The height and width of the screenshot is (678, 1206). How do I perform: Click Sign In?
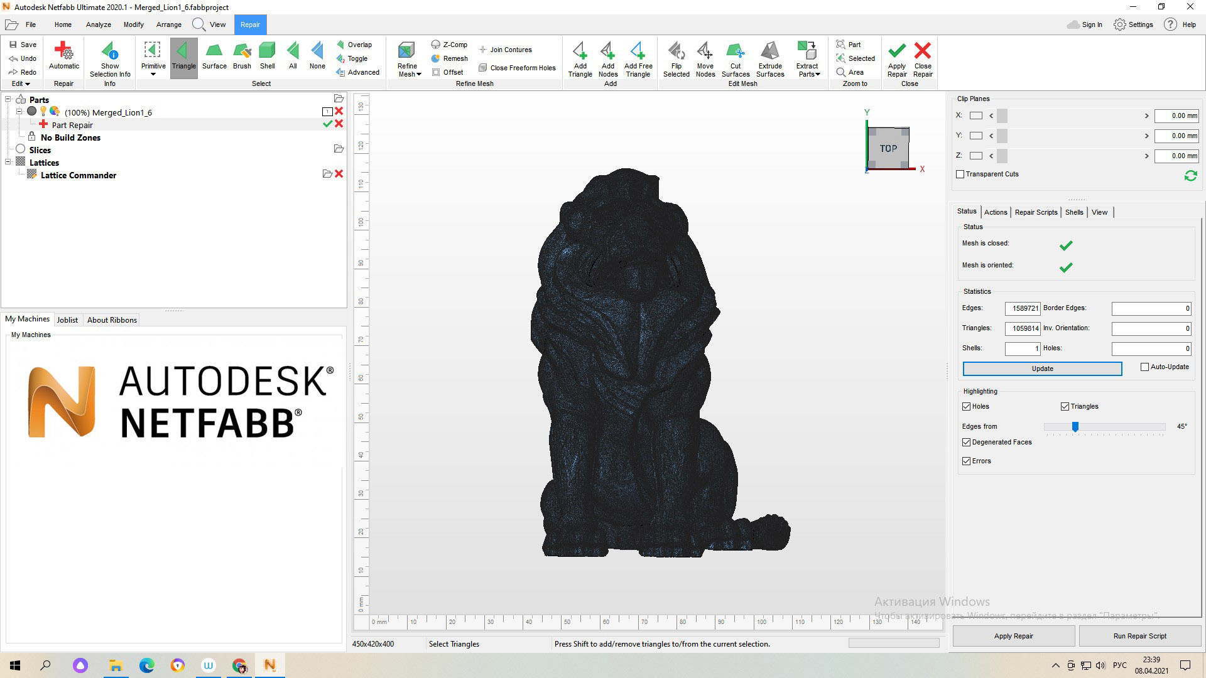(x=1085, y=24)
